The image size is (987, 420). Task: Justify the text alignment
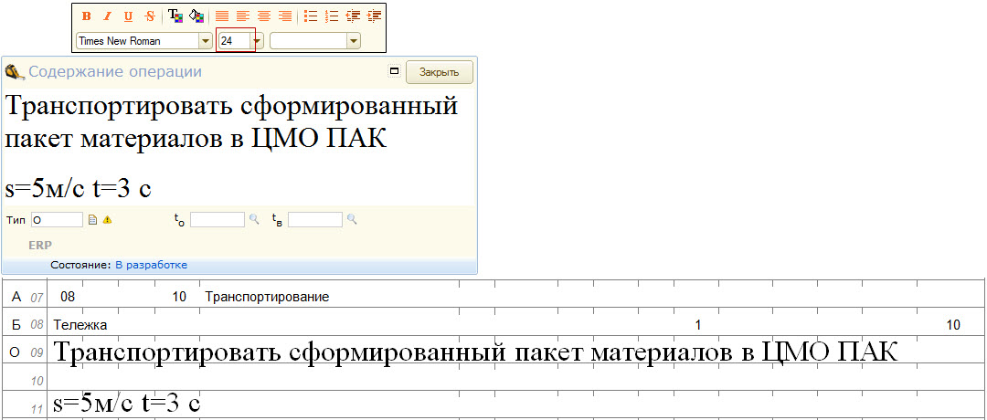[x=222, y=16]
